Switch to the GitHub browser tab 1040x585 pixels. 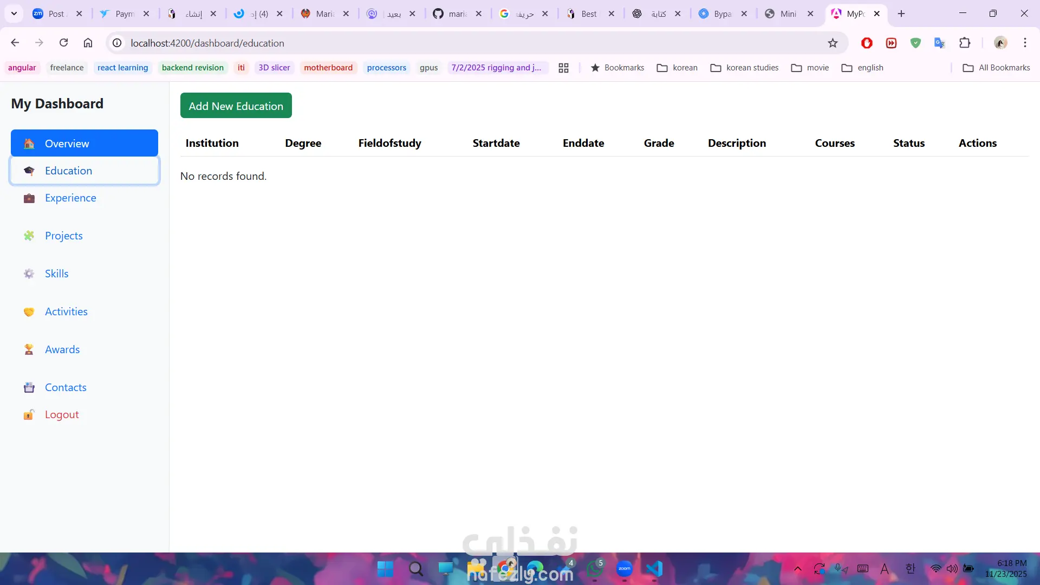[x=451, y=14]
